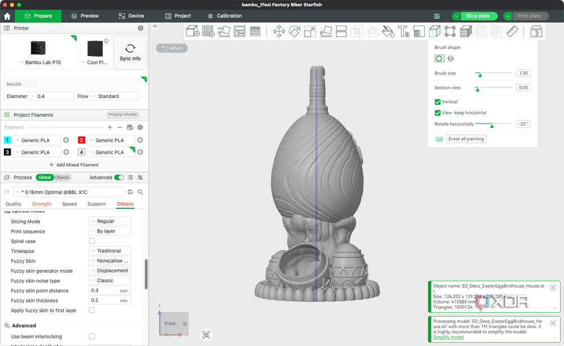Open the Timelapse dropdown
564x346 pixels.
[x=110, y=251]
